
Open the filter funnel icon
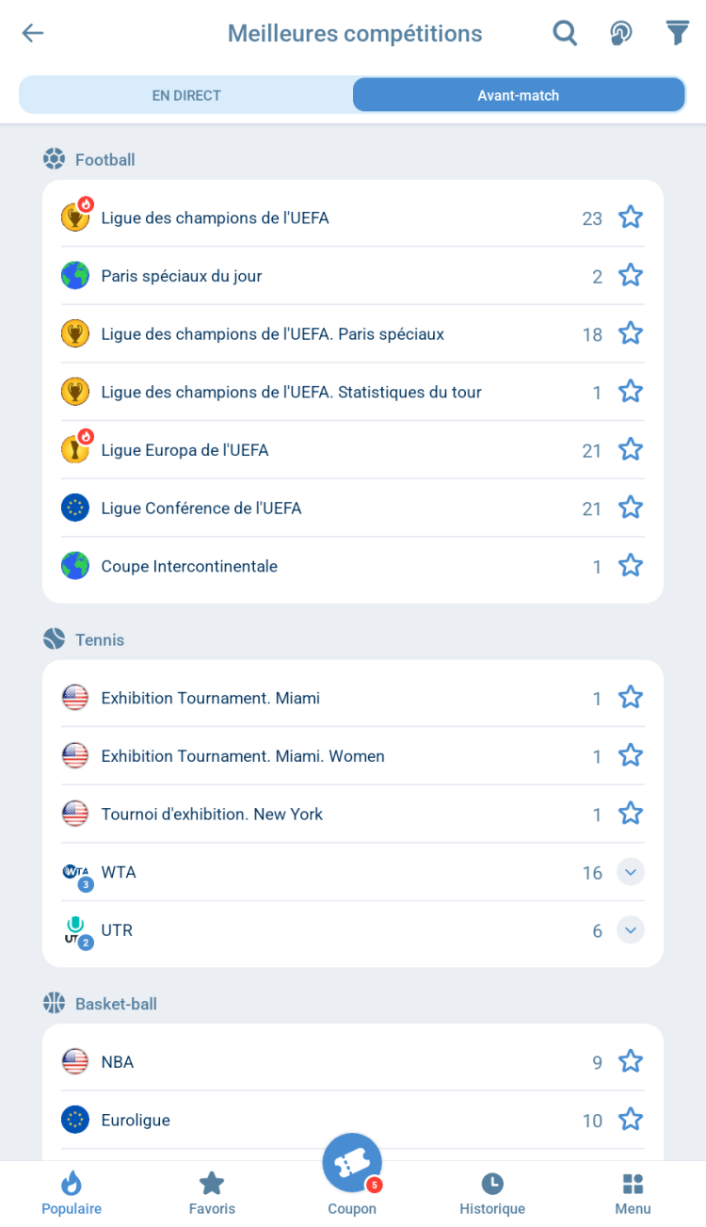coord(678,34)
